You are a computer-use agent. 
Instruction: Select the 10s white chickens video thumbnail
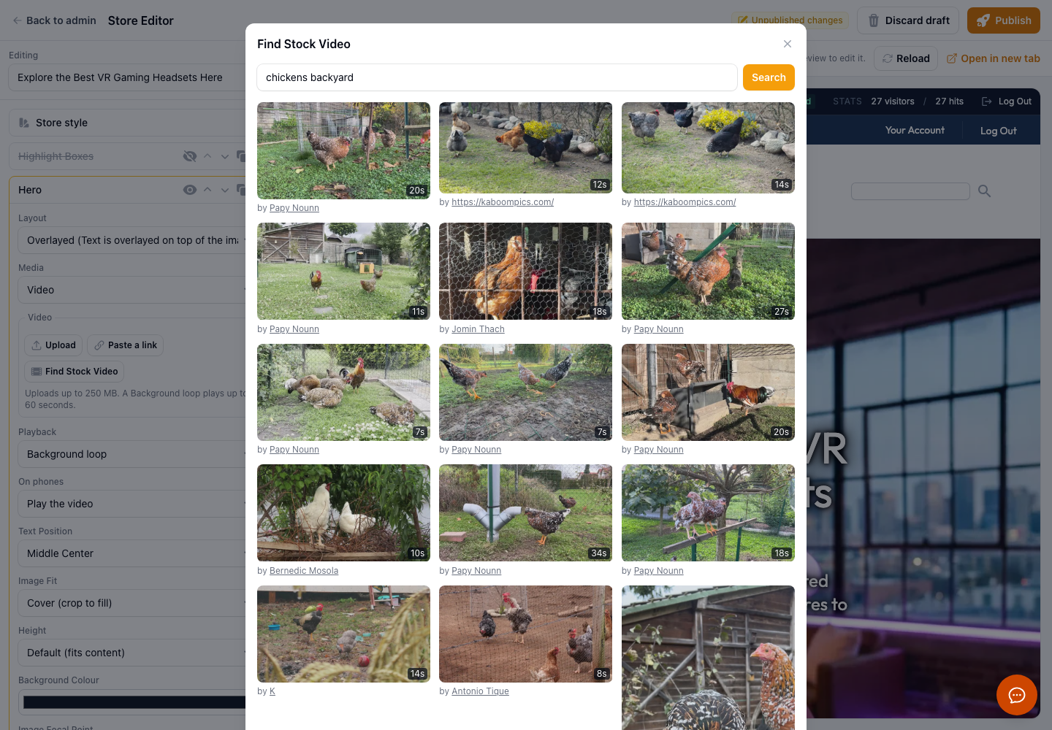click(x=343, y=512)
